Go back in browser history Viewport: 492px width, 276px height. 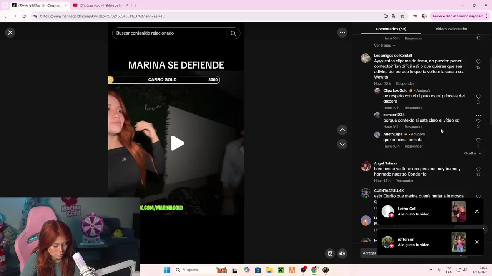[x=5, y=16]
